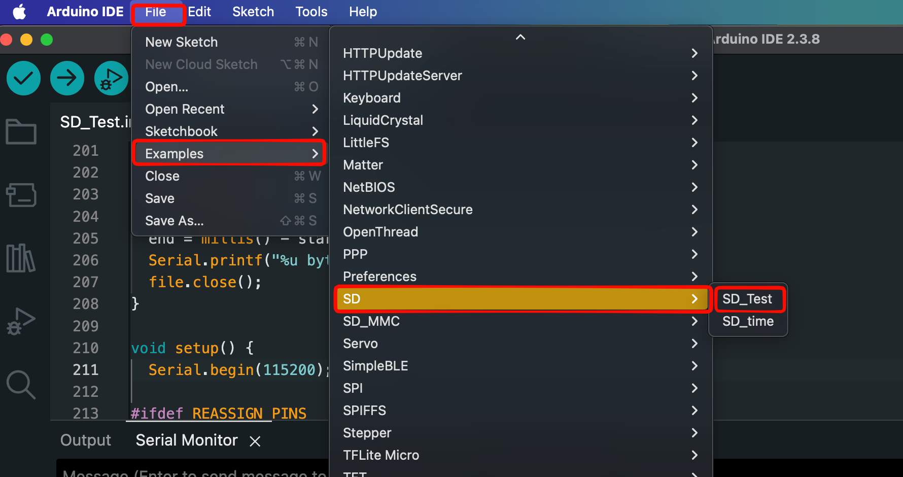Start debugging with the debug toolbar button
Image resolution: width=903 pixels, height=477 pixels.
click(x=111, y=78)
